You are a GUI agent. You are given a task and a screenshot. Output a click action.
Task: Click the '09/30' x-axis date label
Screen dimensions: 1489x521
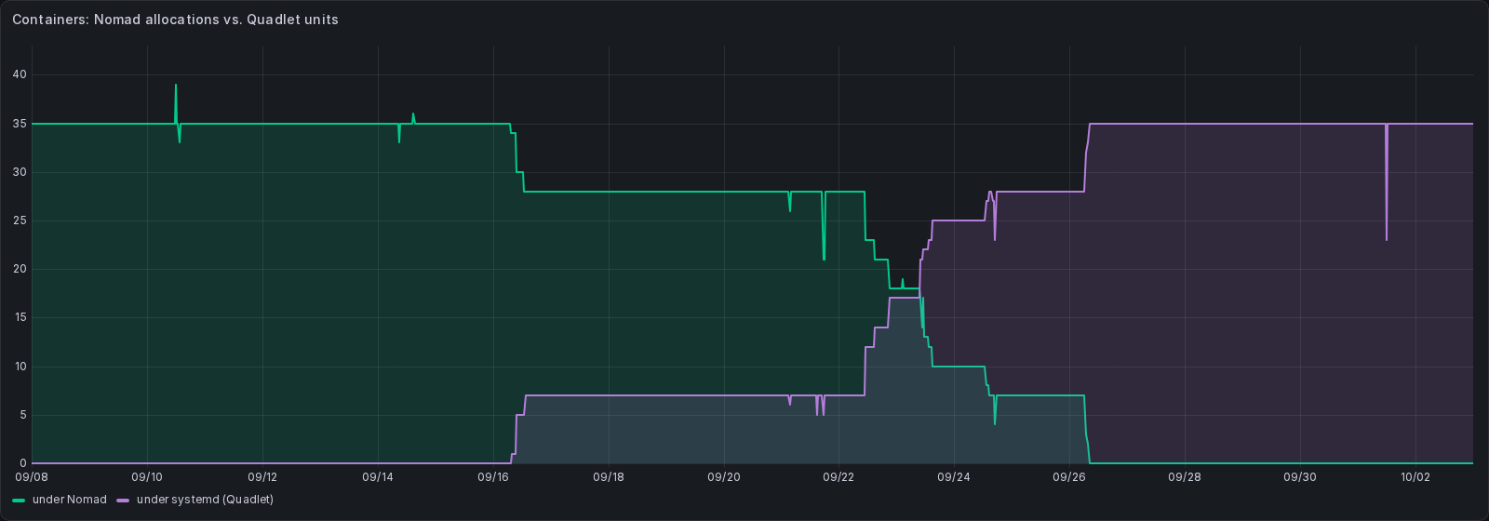click(x=1299, y=477)
